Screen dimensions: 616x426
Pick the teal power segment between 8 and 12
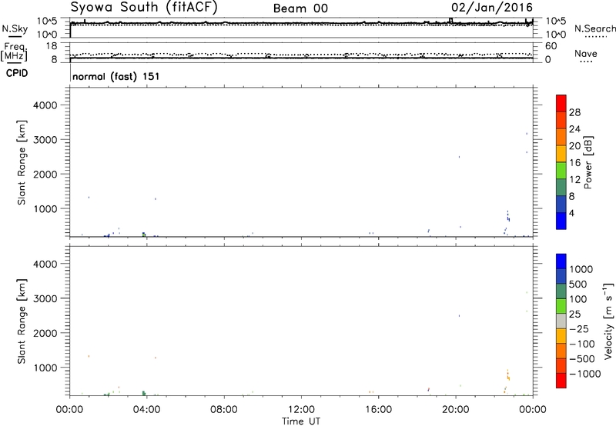(561, 188)
